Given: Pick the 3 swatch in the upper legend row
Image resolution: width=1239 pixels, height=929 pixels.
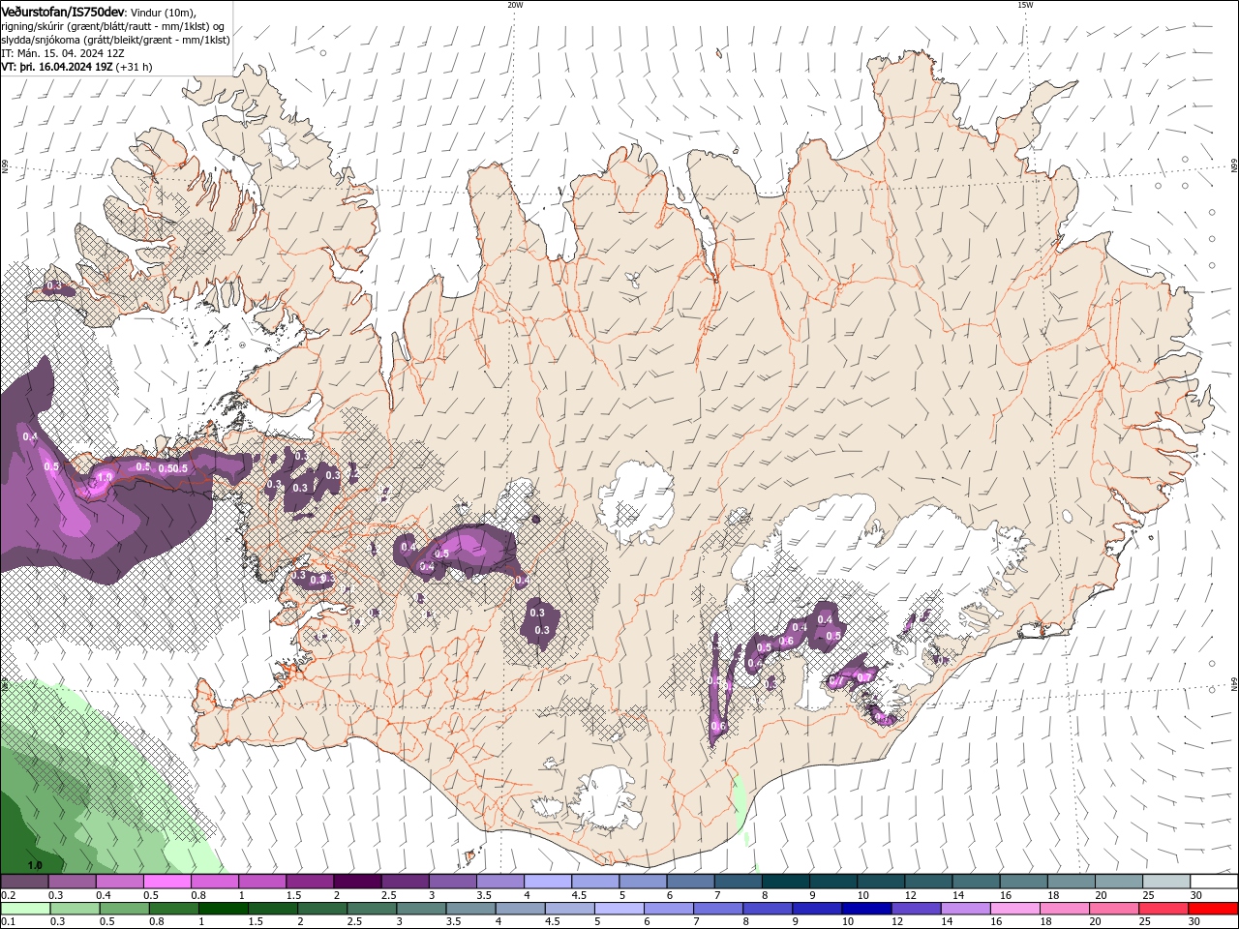Looking at the screenshot, I should tap(452, 882).
